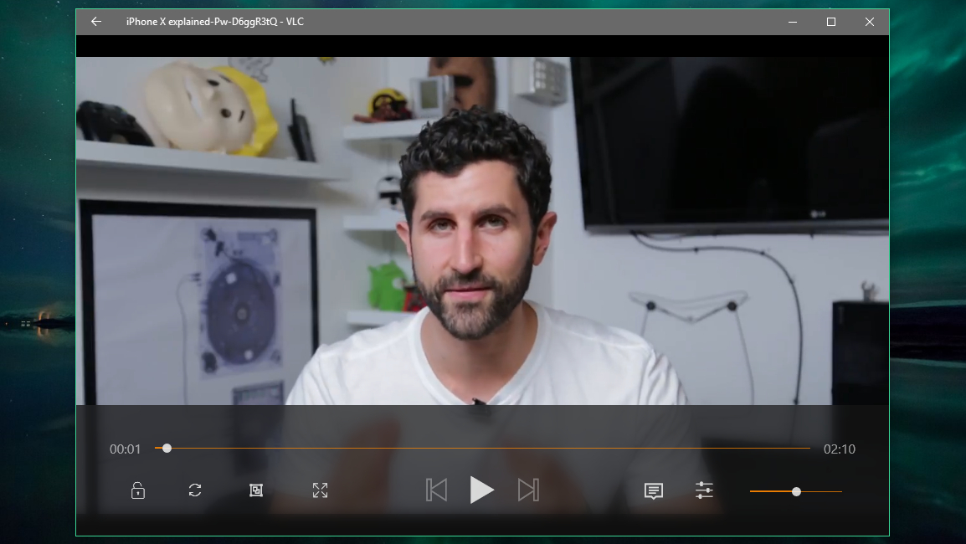The width and height of the screenshot is (966, 544).
Task: Click the seek bar handle near 00:01
Action: 167,449
